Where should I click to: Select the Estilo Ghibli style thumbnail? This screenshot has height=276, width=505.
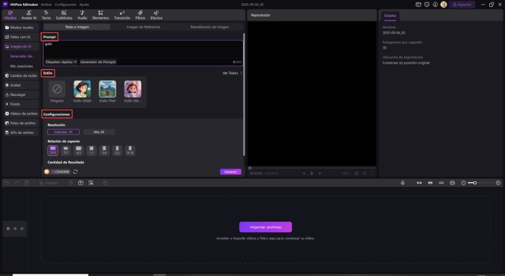[82, 89]
